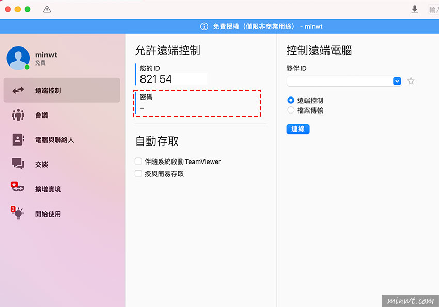This screenshot has height=307, width=439.
Task: Click the computers and contacts address book icon
Action: 18,139
